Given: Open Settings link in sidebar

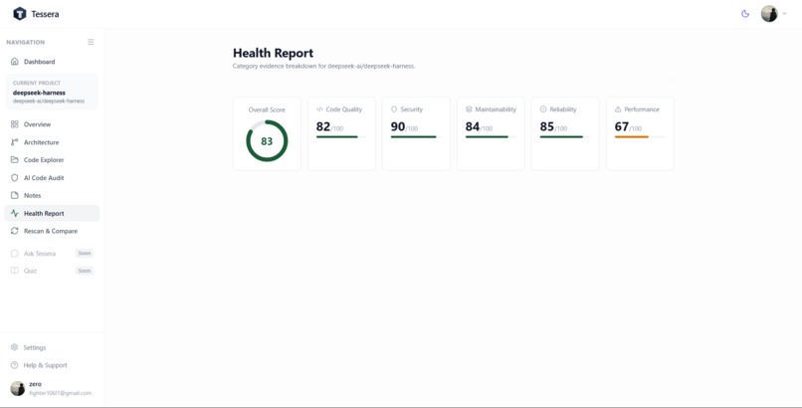Looking at the screenshot, I should pyautogui.click(x=34, y=347).
